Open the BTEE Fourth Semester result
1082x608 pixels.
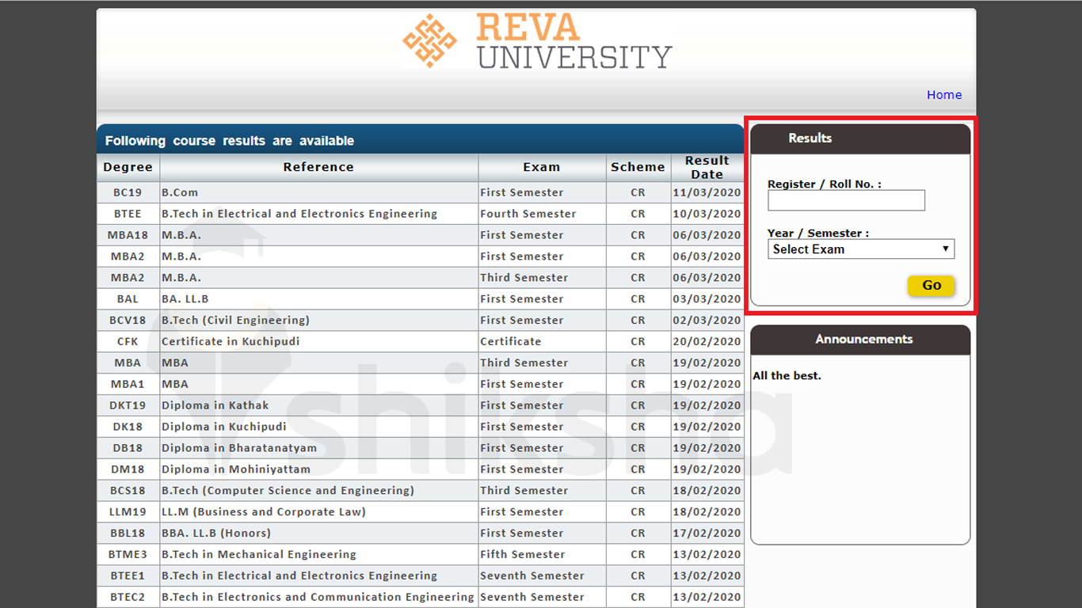click(317, 213)
